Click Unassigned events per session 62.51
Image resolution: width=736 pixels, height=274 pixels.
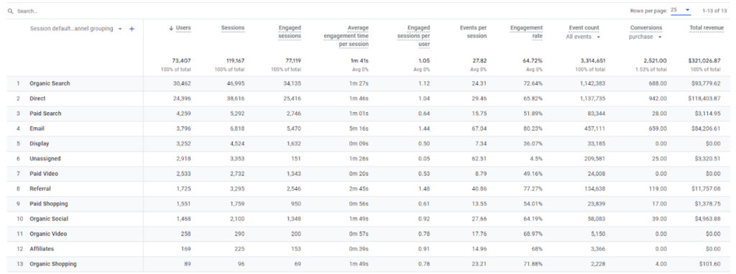pos(479,159)
